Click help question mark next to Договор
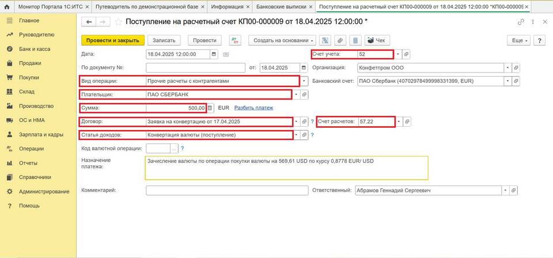This screenshot has width=553, height=258. pyautogui.click(x=313, y=122)
